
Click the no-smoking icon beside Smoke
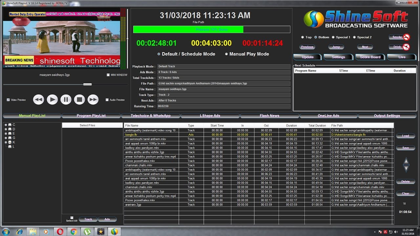(x=407, y=37)
